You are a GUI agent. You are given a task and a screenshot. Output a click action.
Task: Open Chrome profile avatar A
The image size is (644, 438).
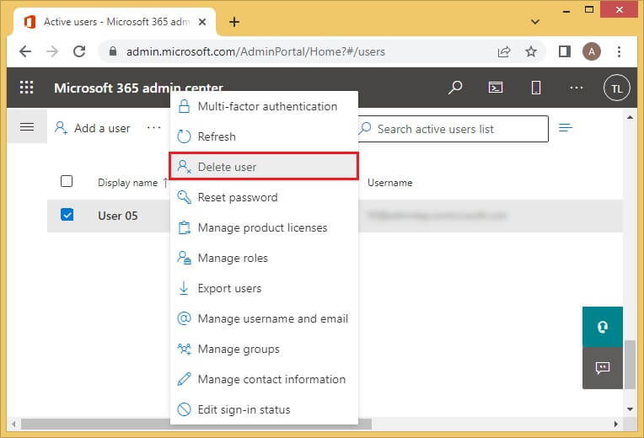coord(592,51)
